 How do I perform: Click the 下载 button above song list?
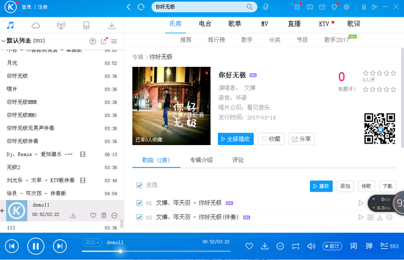tap(387, 186)
